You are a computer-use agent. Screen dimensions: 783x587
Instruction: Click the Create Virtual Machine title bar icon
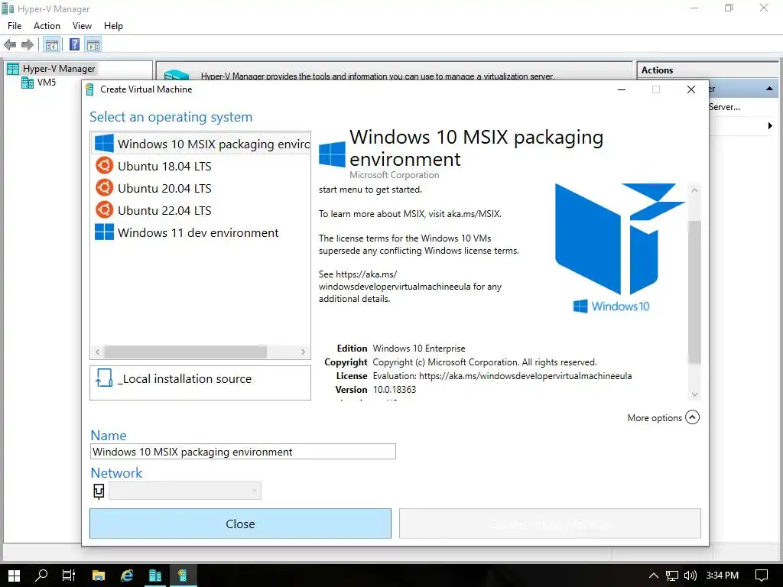tap(90, 89)
